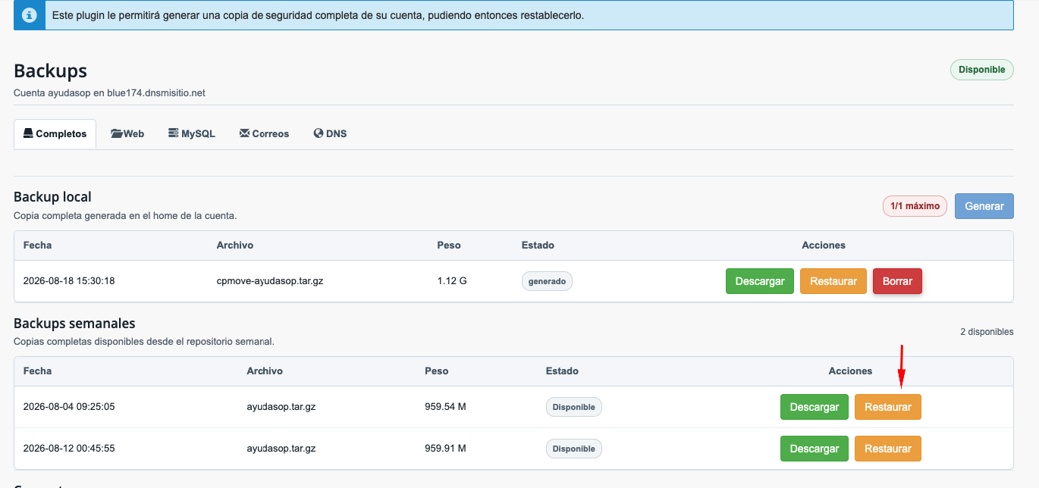Click Archivo column header in Backups semanales table
The height and width of the screenshot is (488, 1039).
[x=265, y=371]
